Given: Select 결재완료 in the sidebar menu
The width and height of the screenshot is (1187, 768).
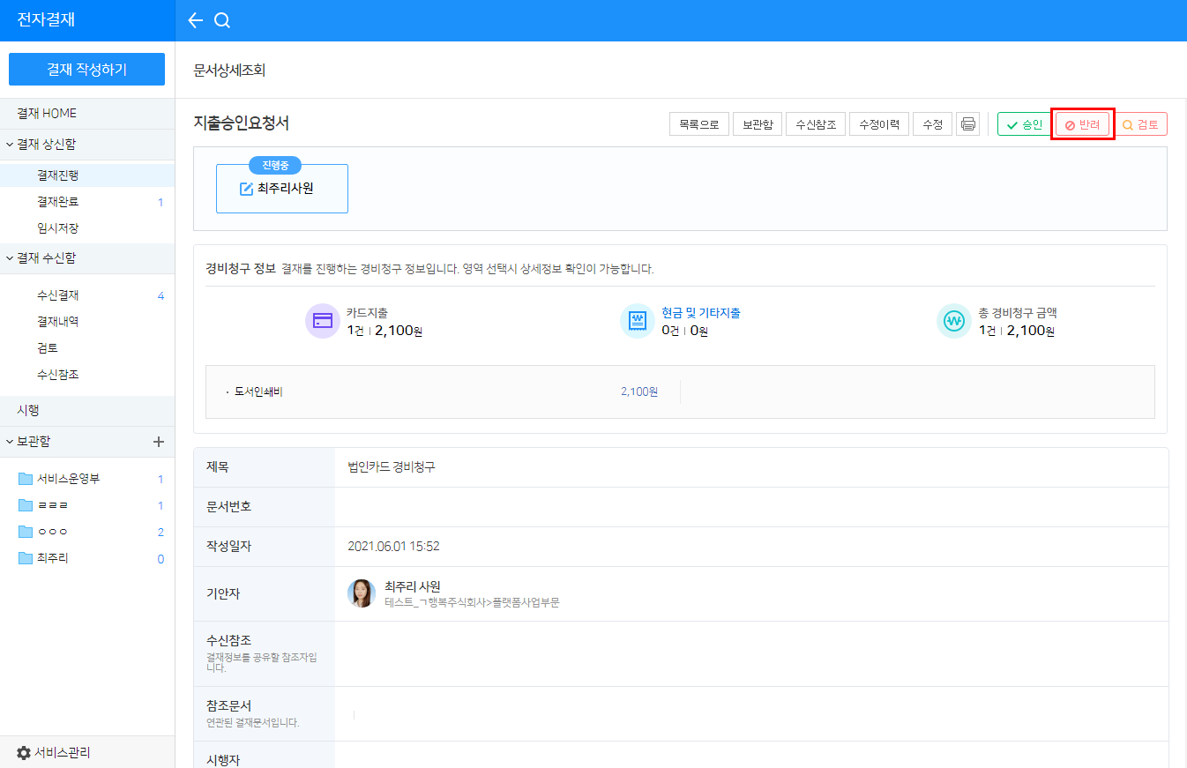Looking at the screenshot, I should click(x=58, y=202).
